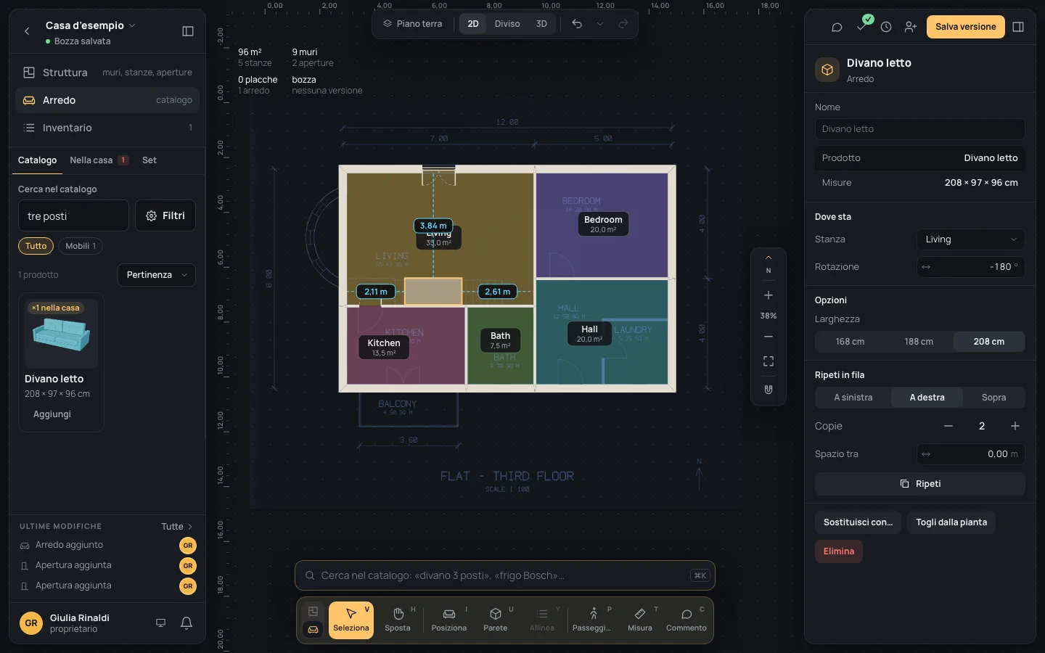Click the redo arrow icon
Image resolution: width=1045 pixels, height=653 pixels.
(623, 24)
